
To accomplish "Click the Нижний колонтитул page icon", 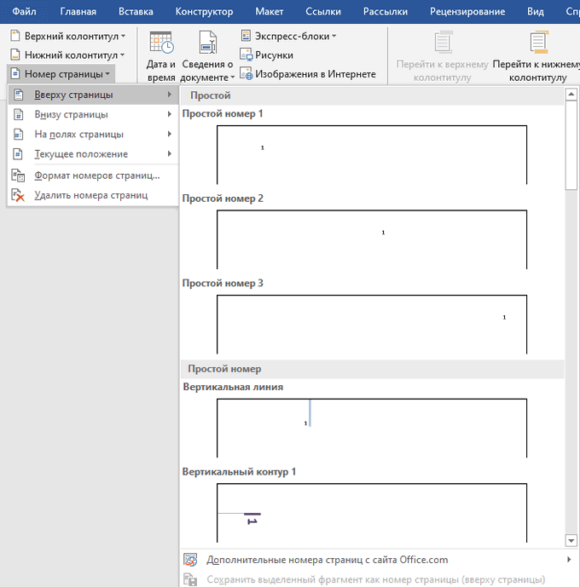I will (15, 55).
